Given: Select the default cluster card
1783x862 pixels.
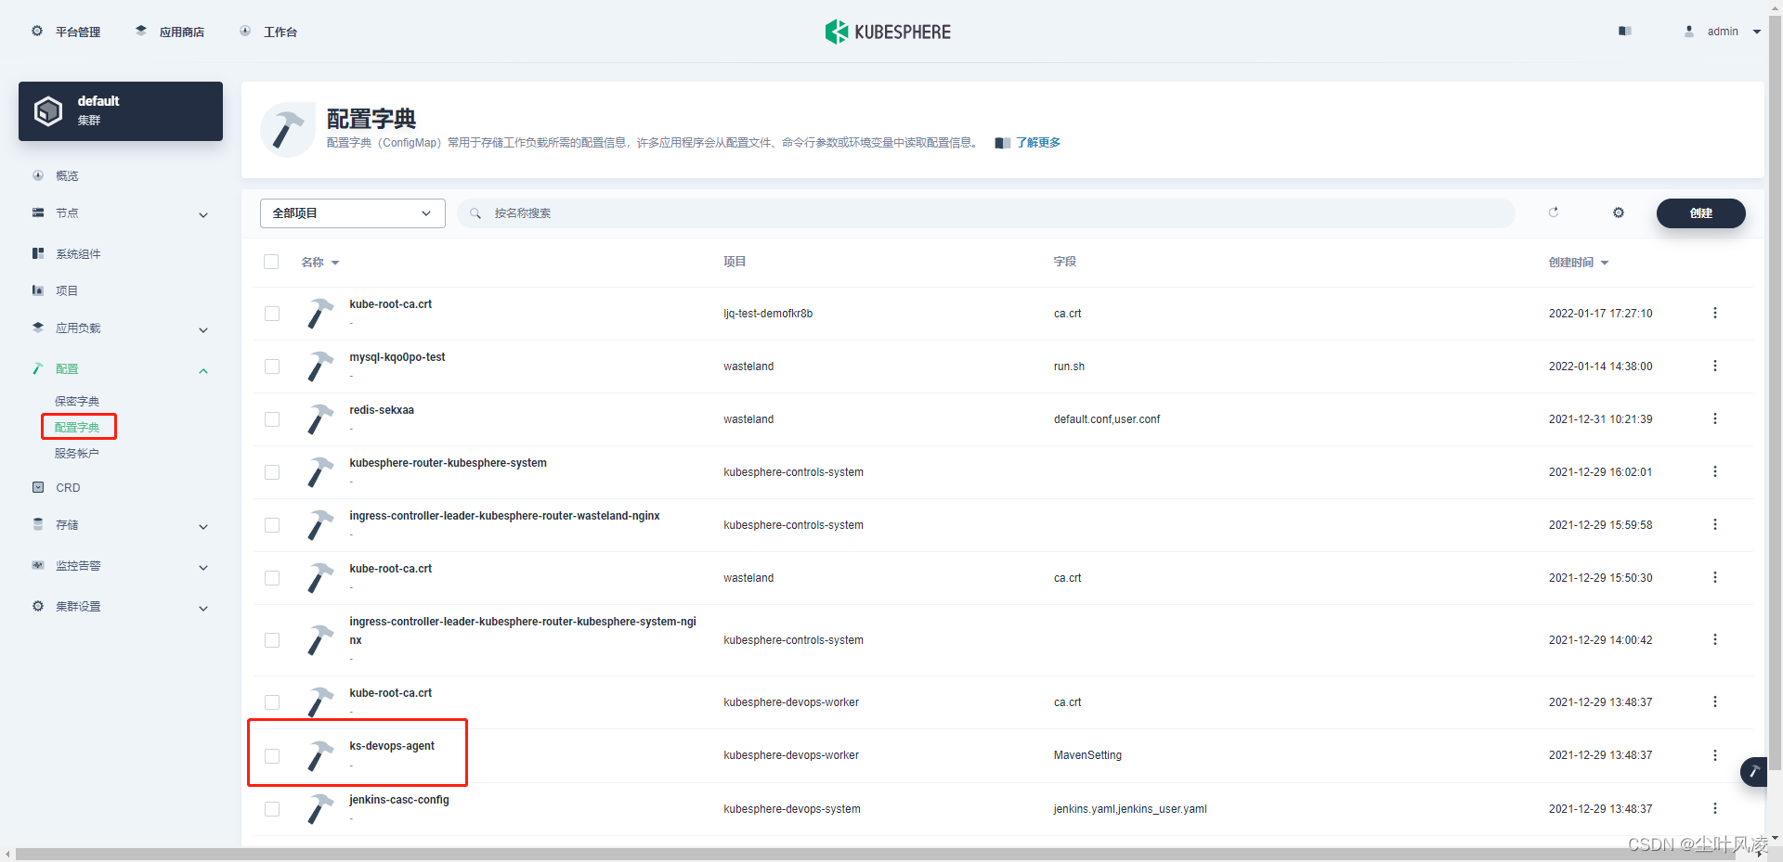Looking at the screenshot, I should pyautogui.click(x=121, y=111).
